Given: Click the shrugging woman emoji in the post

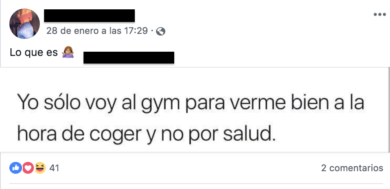Looking at the screenshot, I should (68, 53).
